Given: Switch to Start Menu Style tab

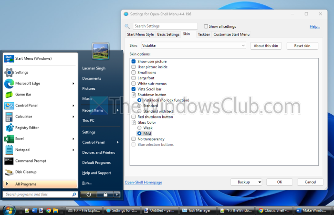Looking at the screenshot, I should click(x=140, y=34).
